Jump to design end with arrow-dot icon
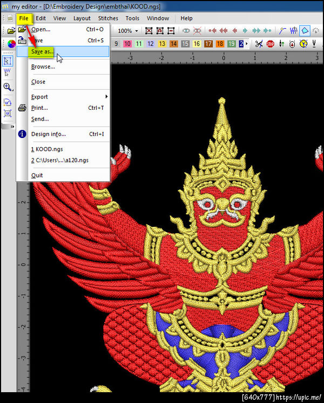The width and height of the screenshot is (324, 403). coord(267,31)
